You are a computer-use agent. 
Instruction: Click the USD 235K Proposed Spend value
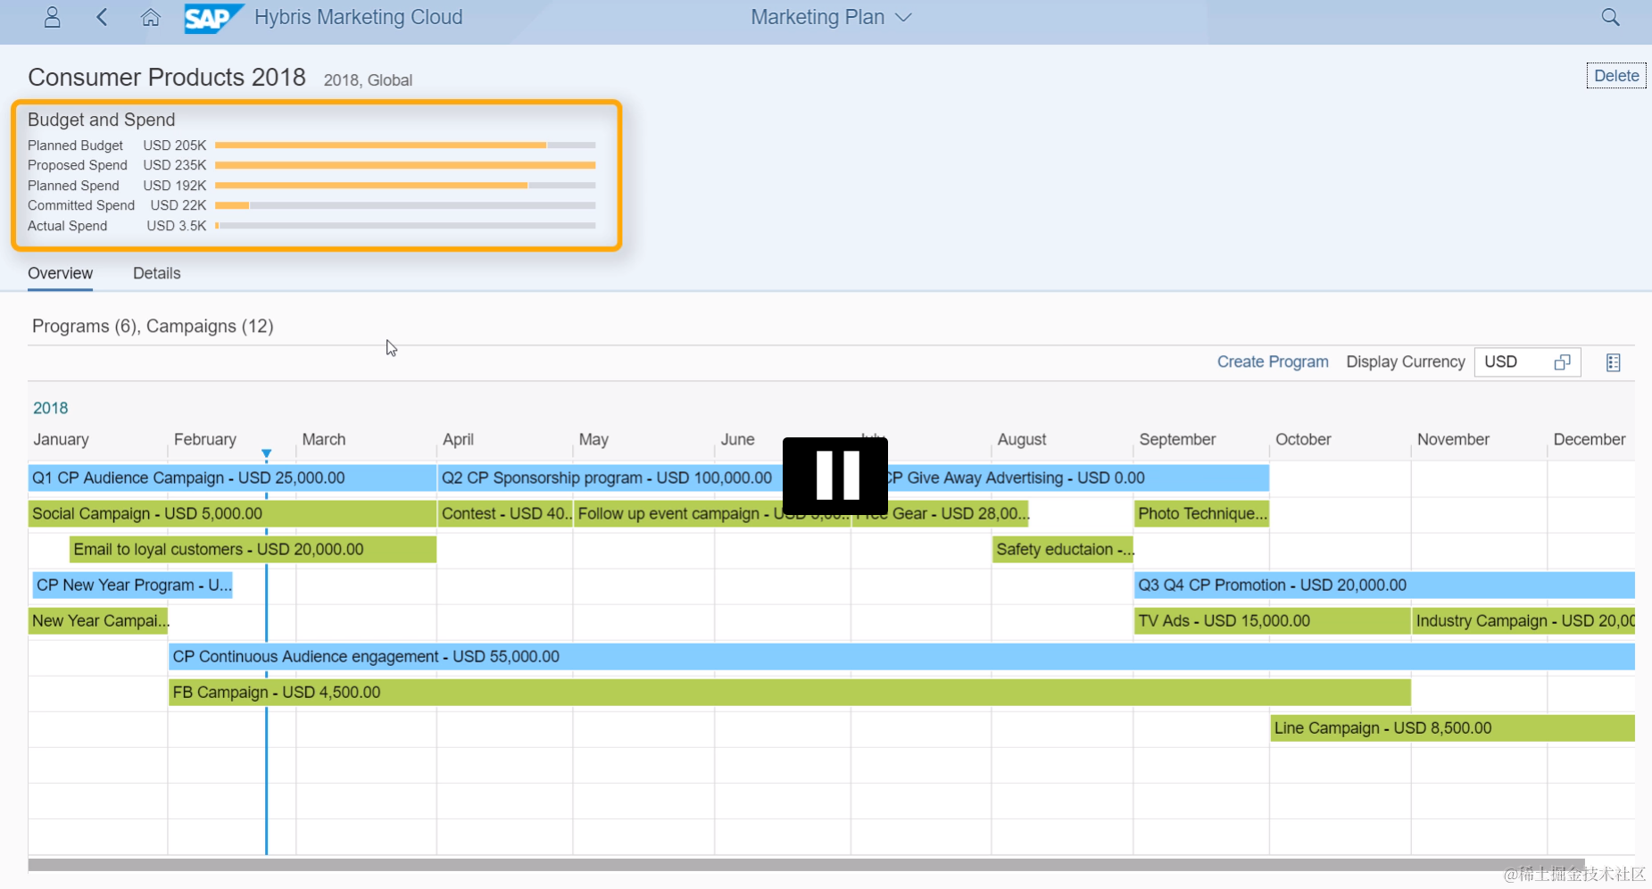pyautogui.click(x=175, y=165)
